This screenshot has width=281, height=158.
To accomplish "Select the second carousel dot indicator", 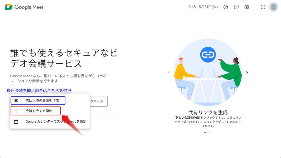I will pos(208,132).
